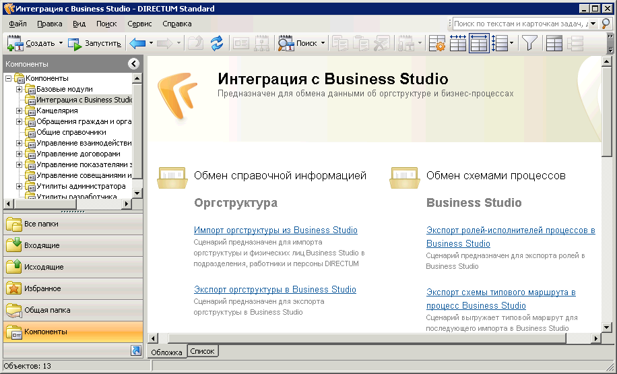Click the column width adjustment toolbar icon
Screen dimensions: 617x374
[x=458, y=44]
